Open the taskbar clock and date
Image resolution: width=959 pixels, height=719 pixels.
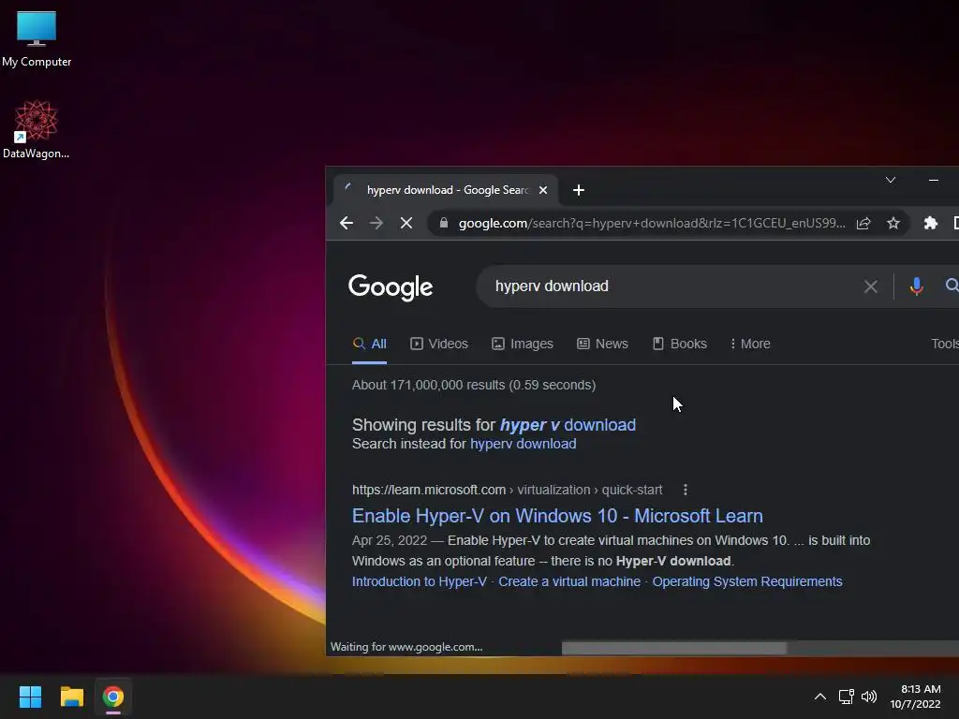click(916, 697)
